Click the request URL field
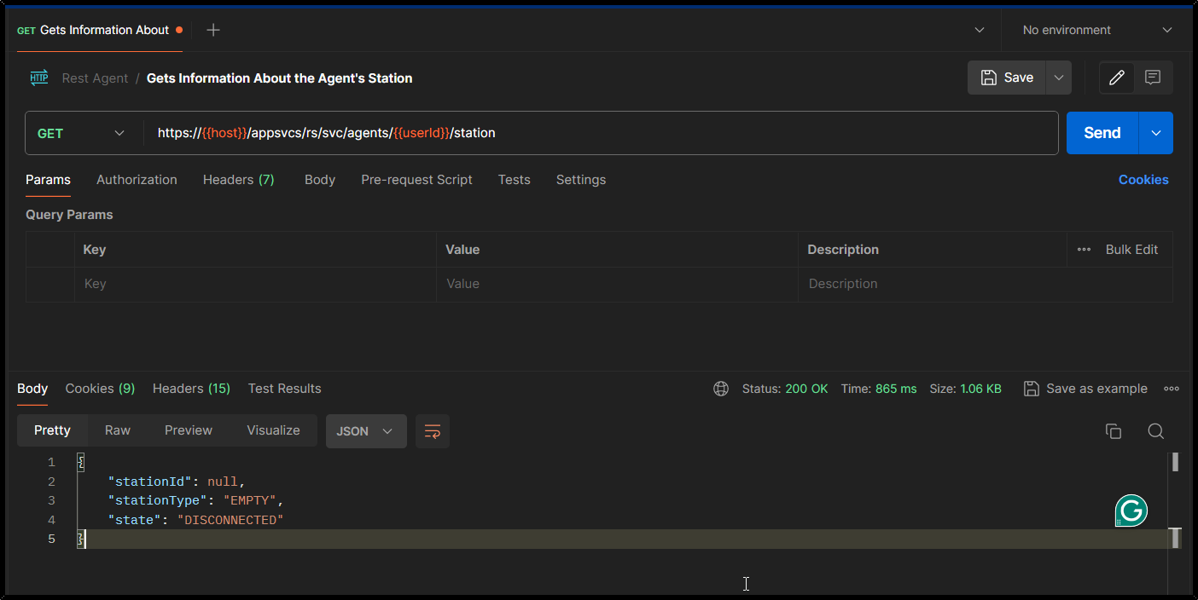The image size is (1198, 600). [x=601, y=133]
